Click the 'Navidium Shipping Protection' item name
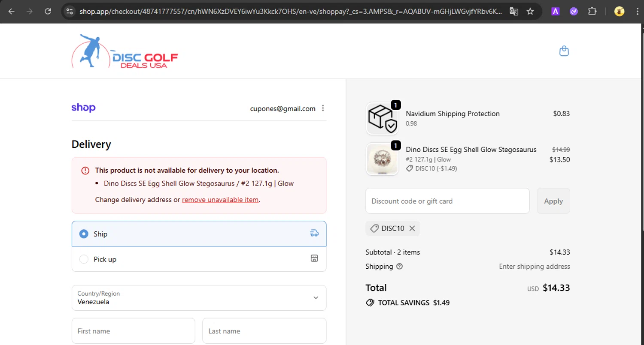This screenshot has height=345, width=644. tap(453, 114)
